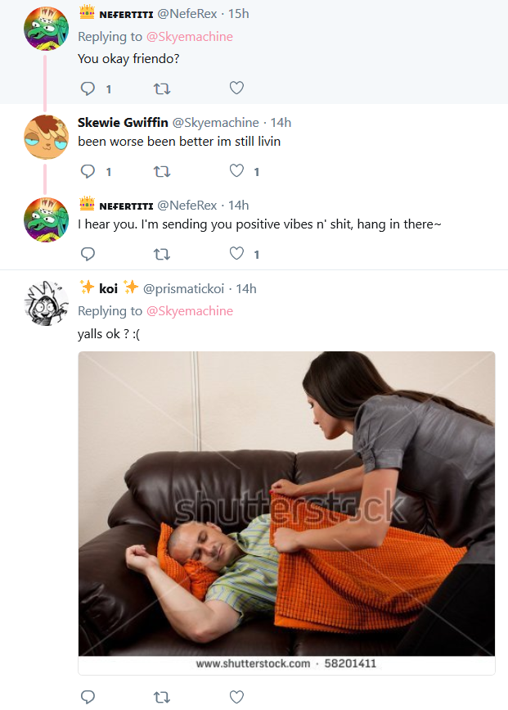Retweet koi's tweet with the stock photo
This screenshot has height=710, width=508.
(162, 698)
